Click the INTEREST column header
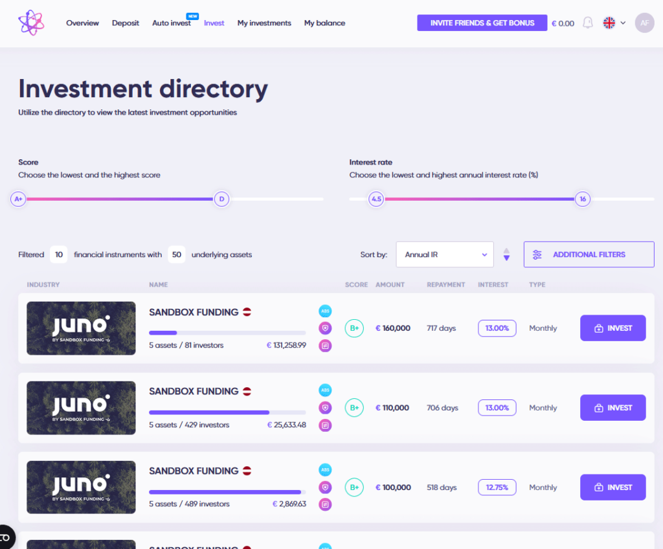The height and width of the screenshot is (549, 663). coord(493,285)
